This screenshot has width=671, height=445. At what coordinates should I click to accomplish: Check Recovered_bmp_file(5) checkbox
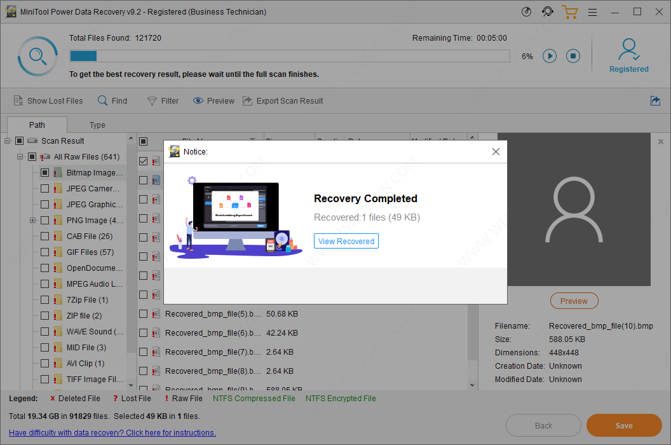tap(144, 314)
